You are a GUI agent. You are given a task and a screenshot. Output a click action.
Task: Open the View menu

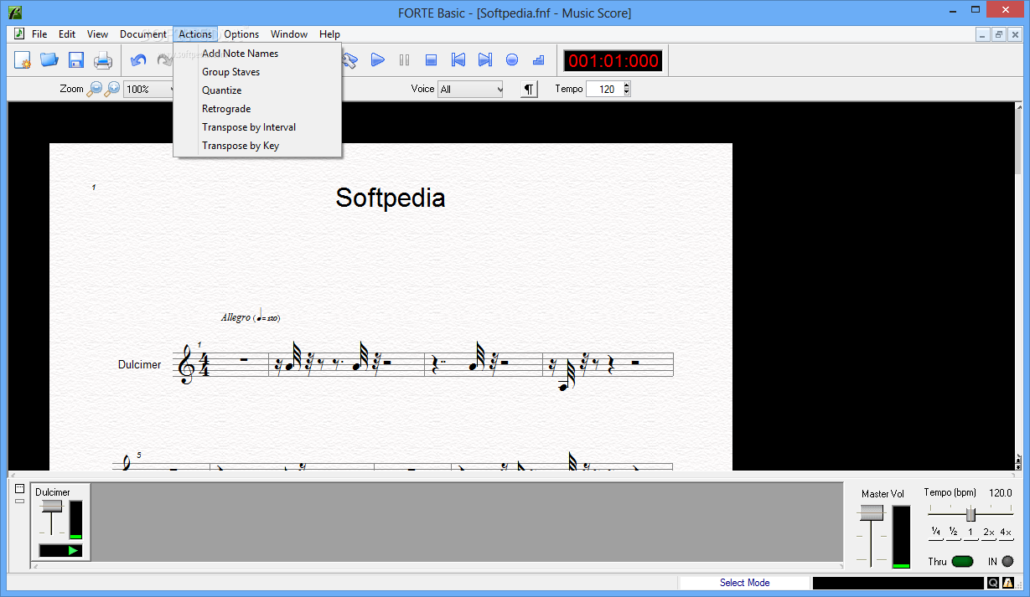coord(97,34)
